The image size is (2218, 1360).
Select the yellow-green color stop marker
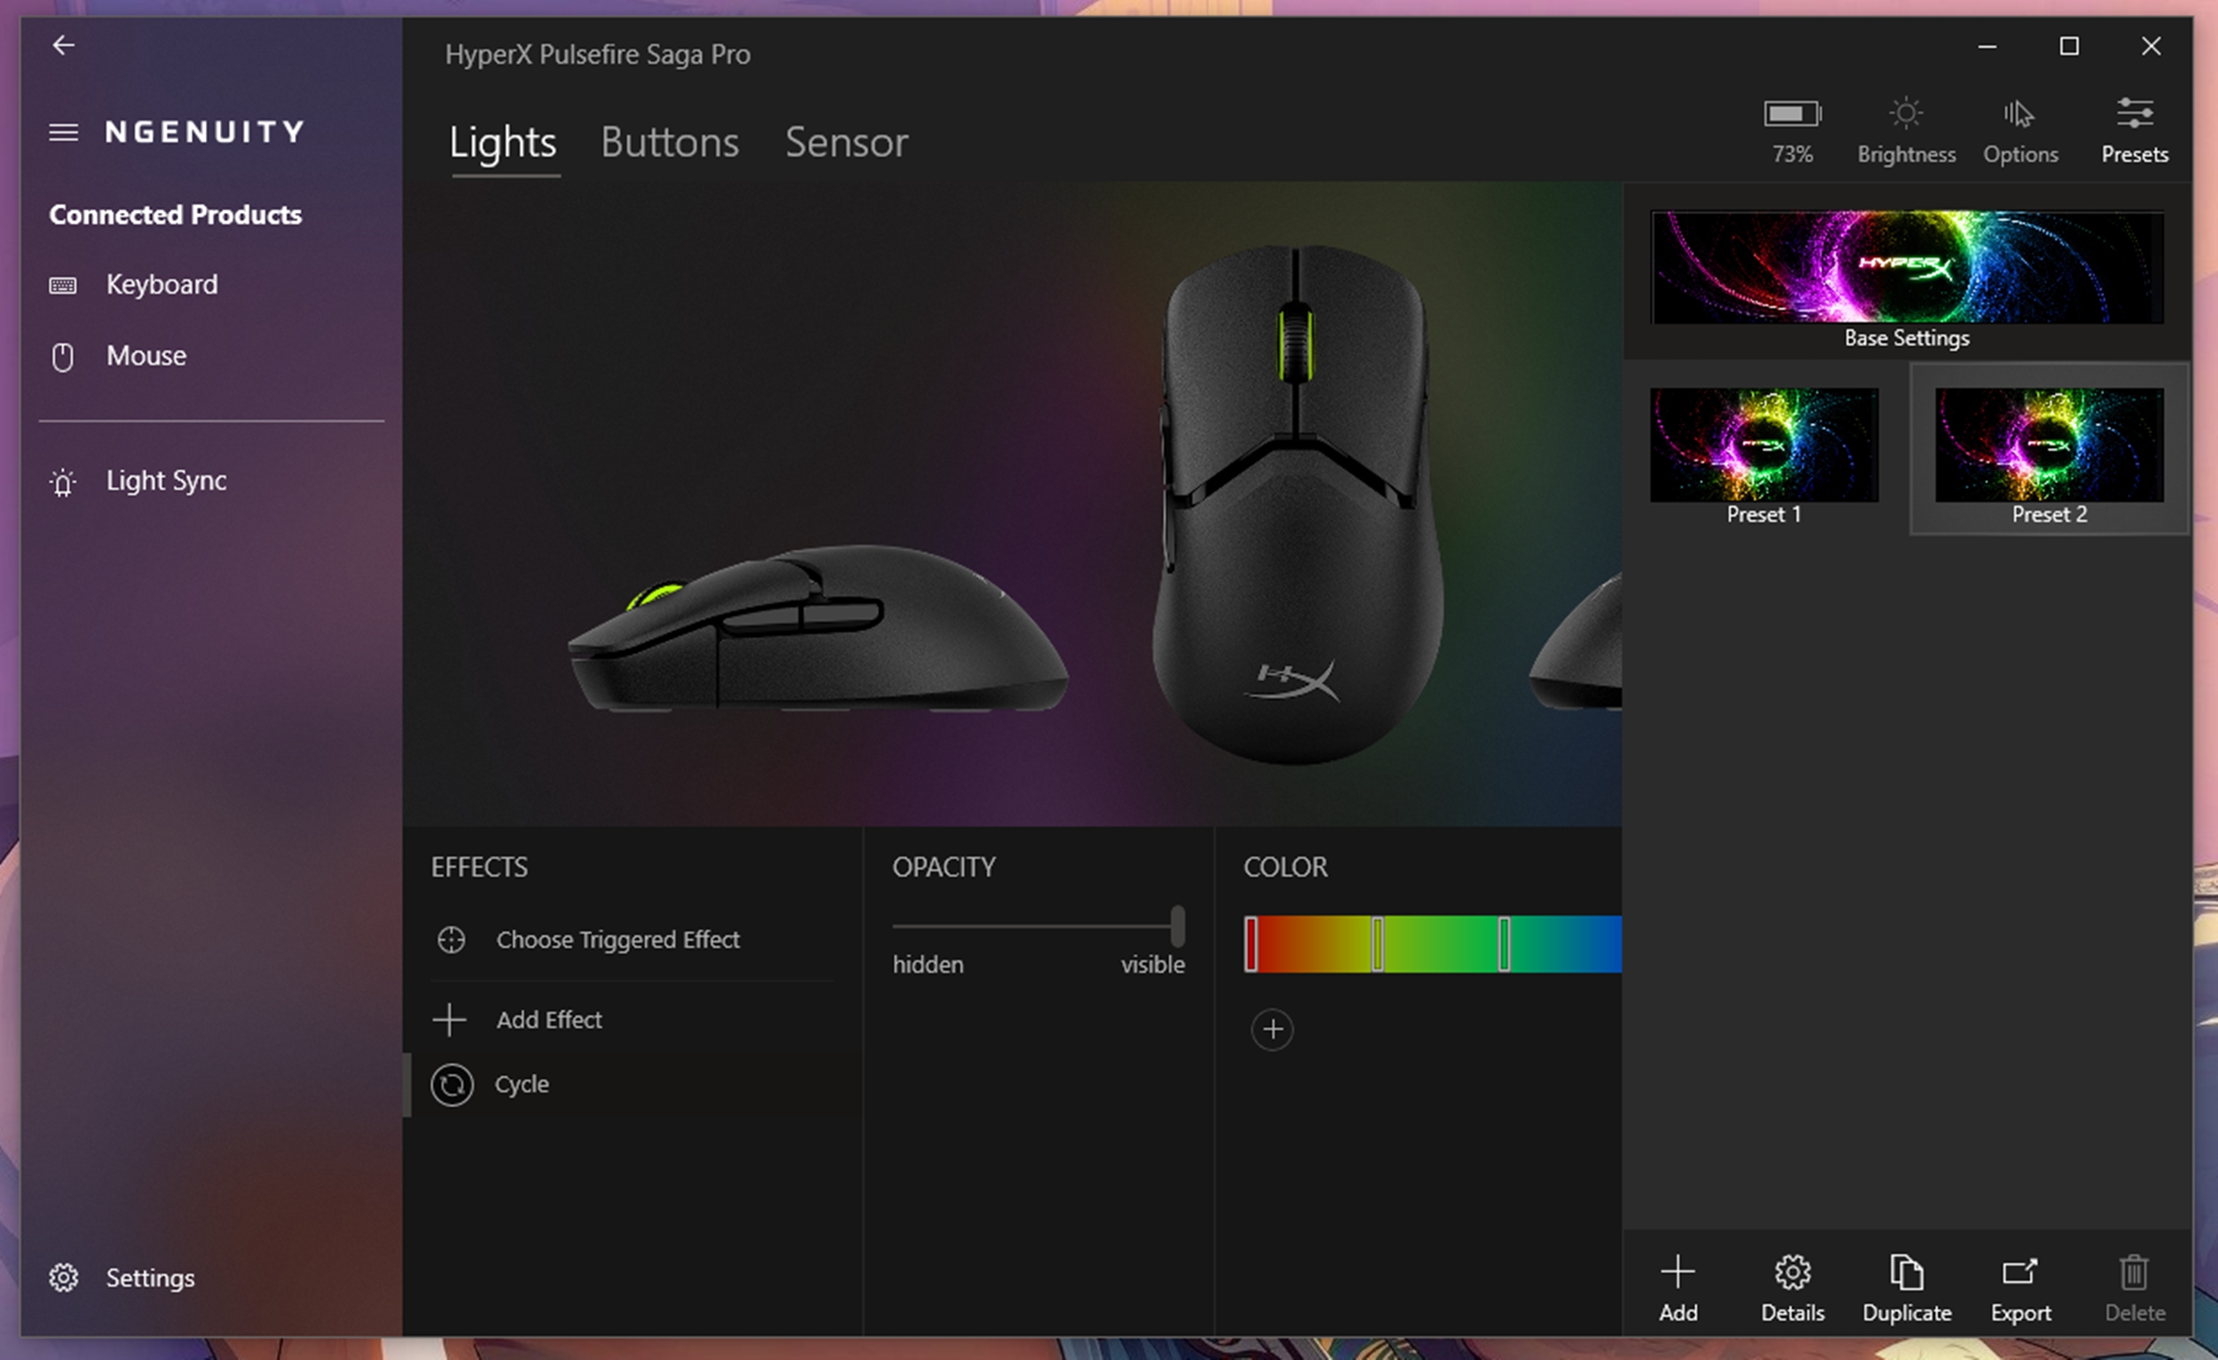(1377, 944)
